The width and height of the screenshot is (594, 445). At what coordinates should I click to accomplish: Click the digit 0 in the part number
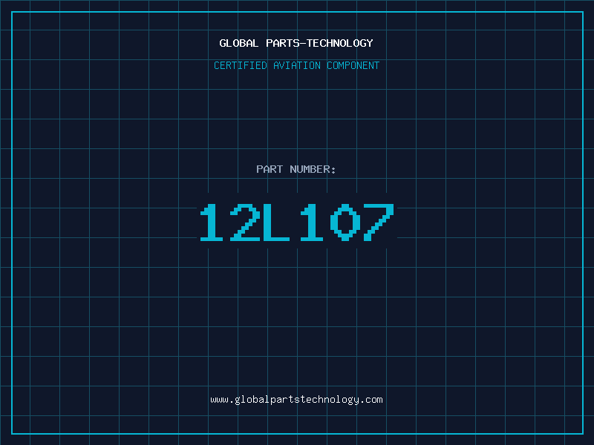click(345, 222)
